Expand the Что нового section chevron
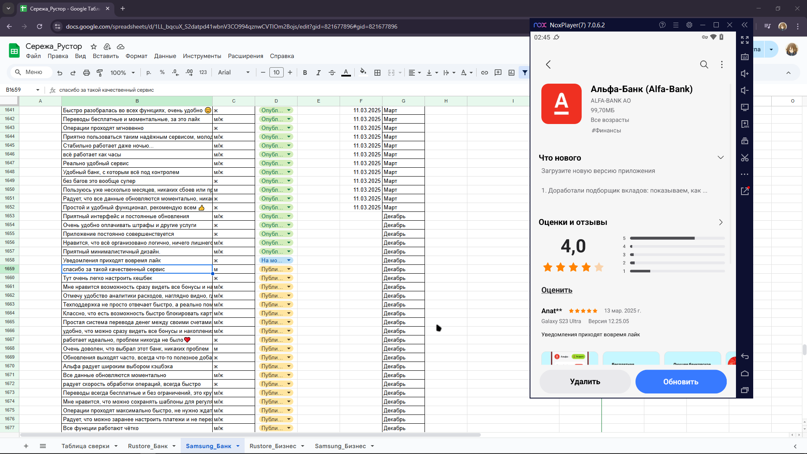 pyautogui.click(x=720, y=158)
